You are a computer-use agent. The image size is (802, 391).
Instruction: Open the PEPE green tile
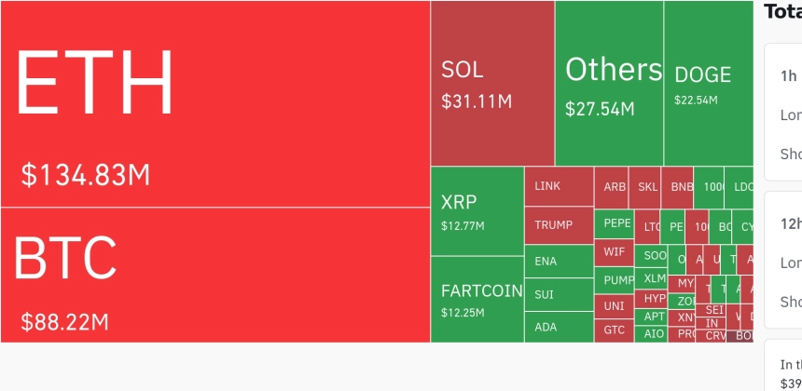coord(615,224)
